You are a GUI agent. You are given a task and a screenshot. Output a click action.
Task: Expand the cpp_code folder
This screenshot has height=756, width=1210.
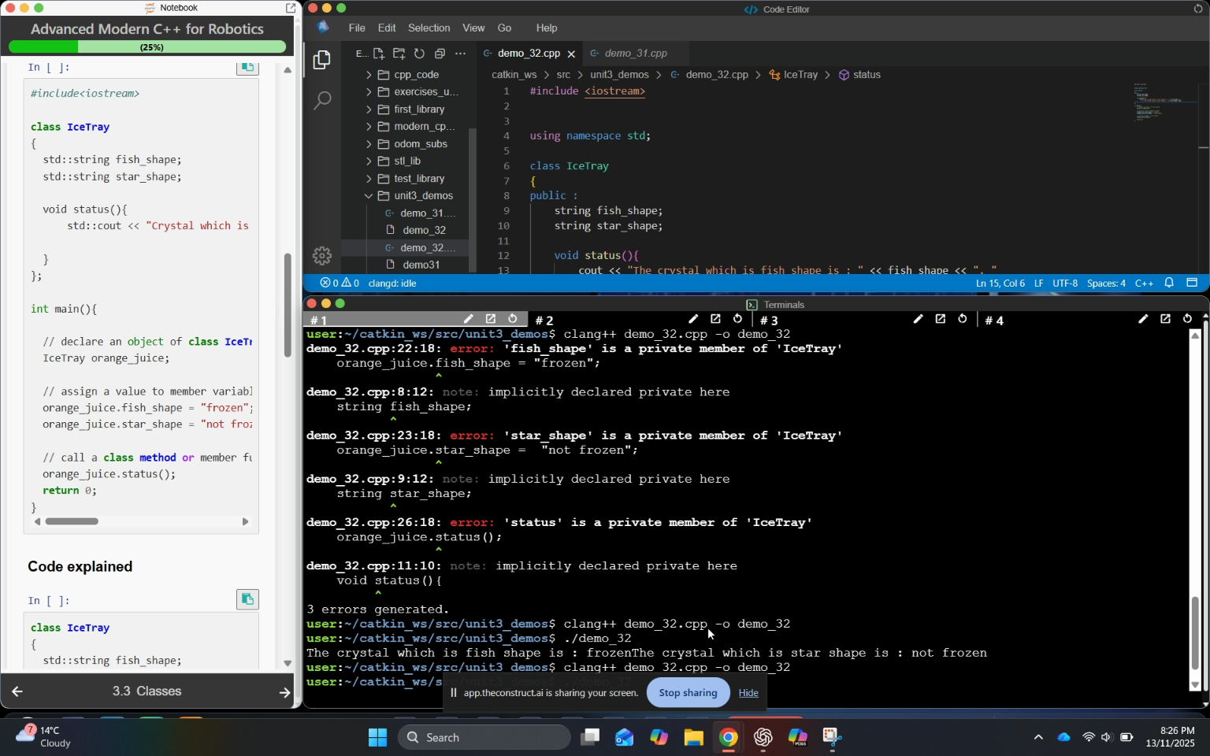point(416,75)
